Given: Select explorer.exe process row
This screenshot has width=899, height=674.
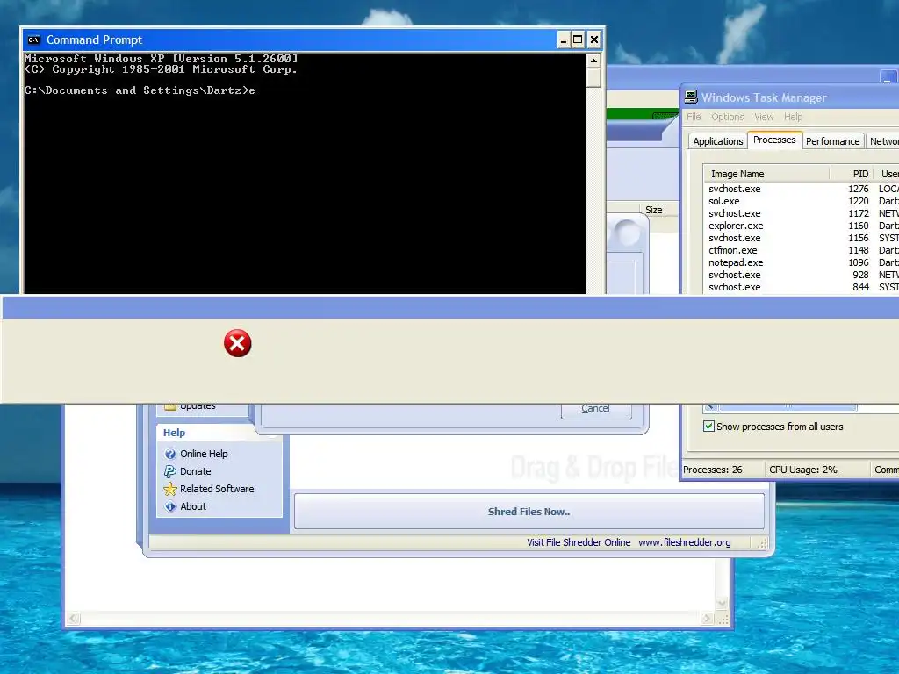Looking at the screenshot, I should pyautogui.click(x=801, y=226).
